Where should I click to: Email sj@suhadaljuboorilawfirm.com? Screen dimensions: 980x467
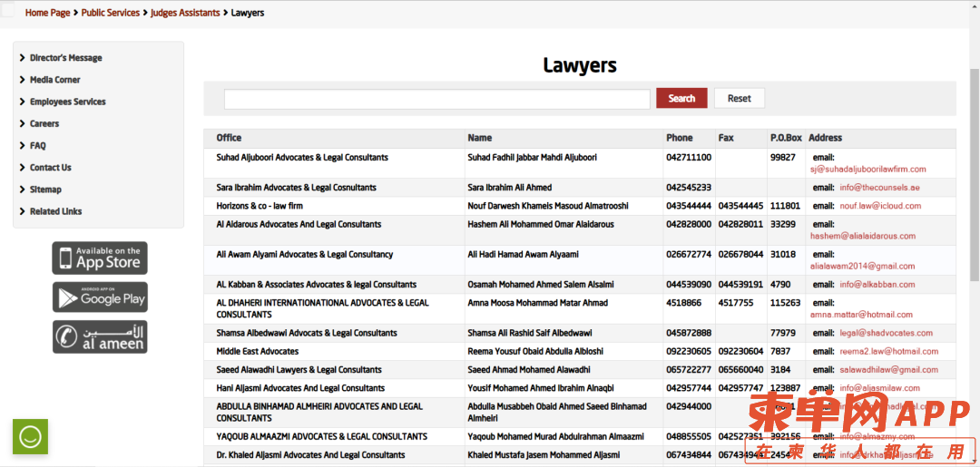click(868, 170)
